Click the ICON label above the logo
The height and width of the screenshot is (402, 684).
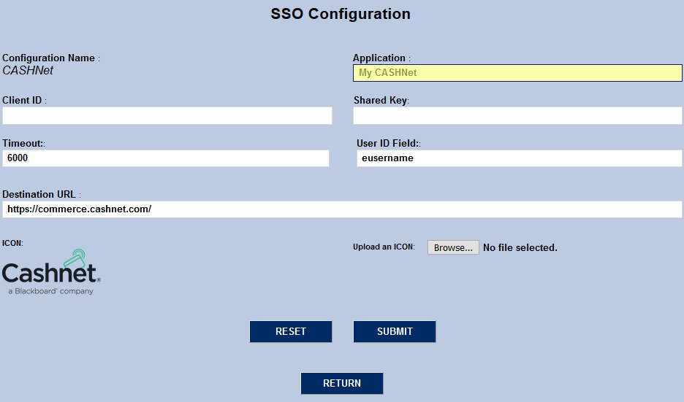[12, 243]
